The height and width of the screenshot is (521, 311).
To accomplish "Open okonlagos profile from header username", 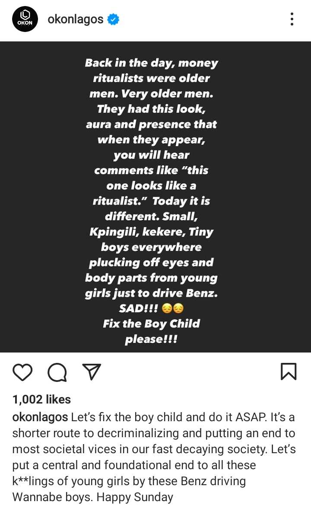I will coord(76,19).
